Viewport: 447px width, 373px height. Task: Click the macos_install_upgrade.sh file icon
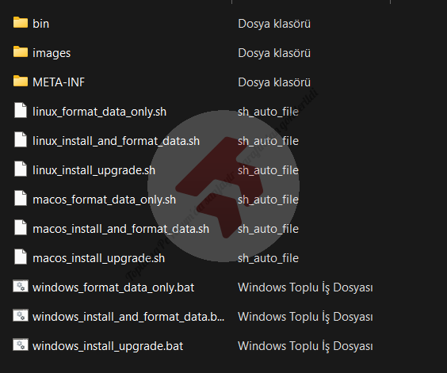click(21, 257)
